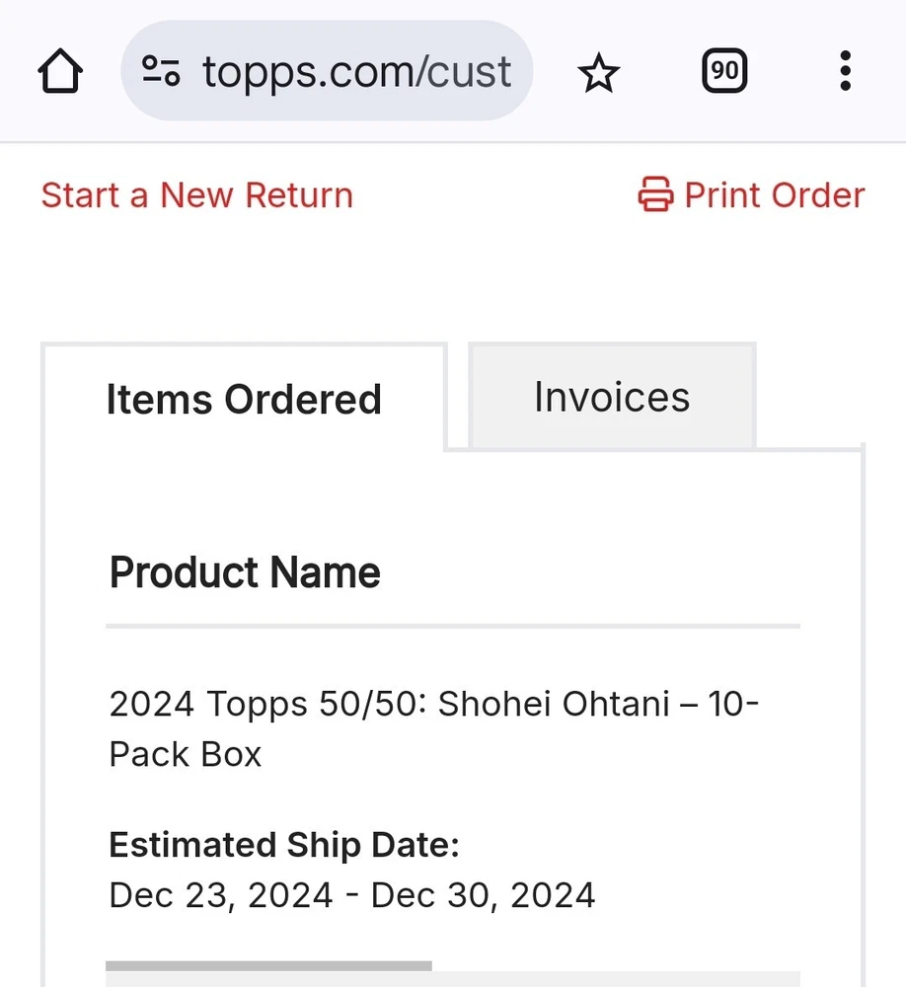Click the Print Order text link
The width and height of the screenshot is (906, 987).
tap(774, 194)
